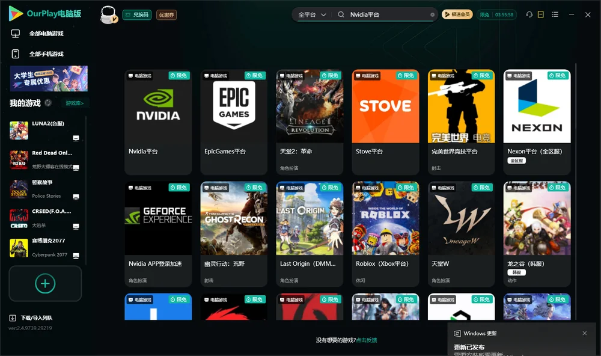The width and height of the screenshot is (601, 356).
Task: Click the 电脑游戏 tag on Roblox card
Action: tap(367, 188)
